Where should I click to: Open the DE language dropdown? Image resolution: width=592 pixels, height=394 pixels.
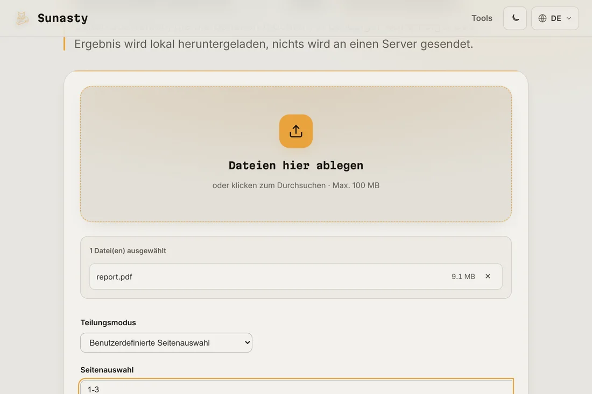(x=555, y=18)
